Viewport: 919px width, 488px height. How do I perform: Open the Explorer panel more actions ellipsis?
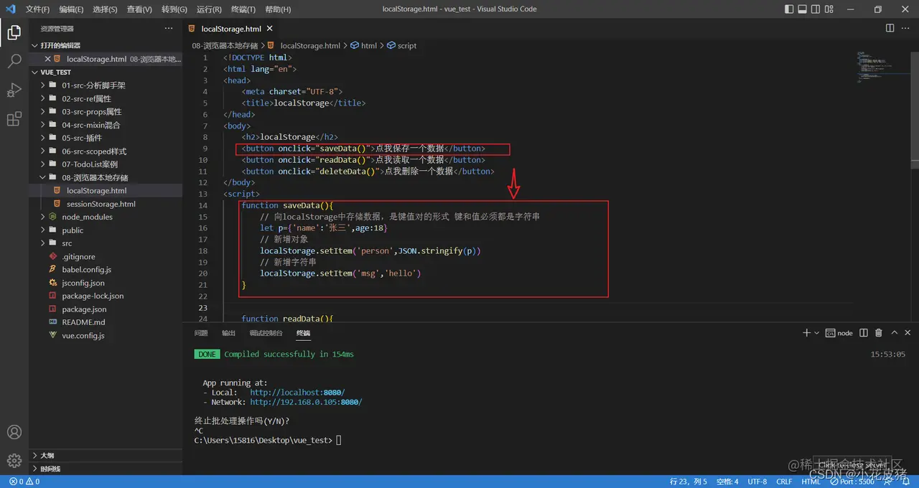coord(169,29)
